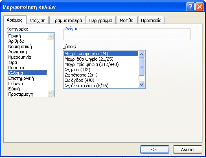Click type list scroll up arrow
Viewport: 206px width, 158px height.
(141, 55)
